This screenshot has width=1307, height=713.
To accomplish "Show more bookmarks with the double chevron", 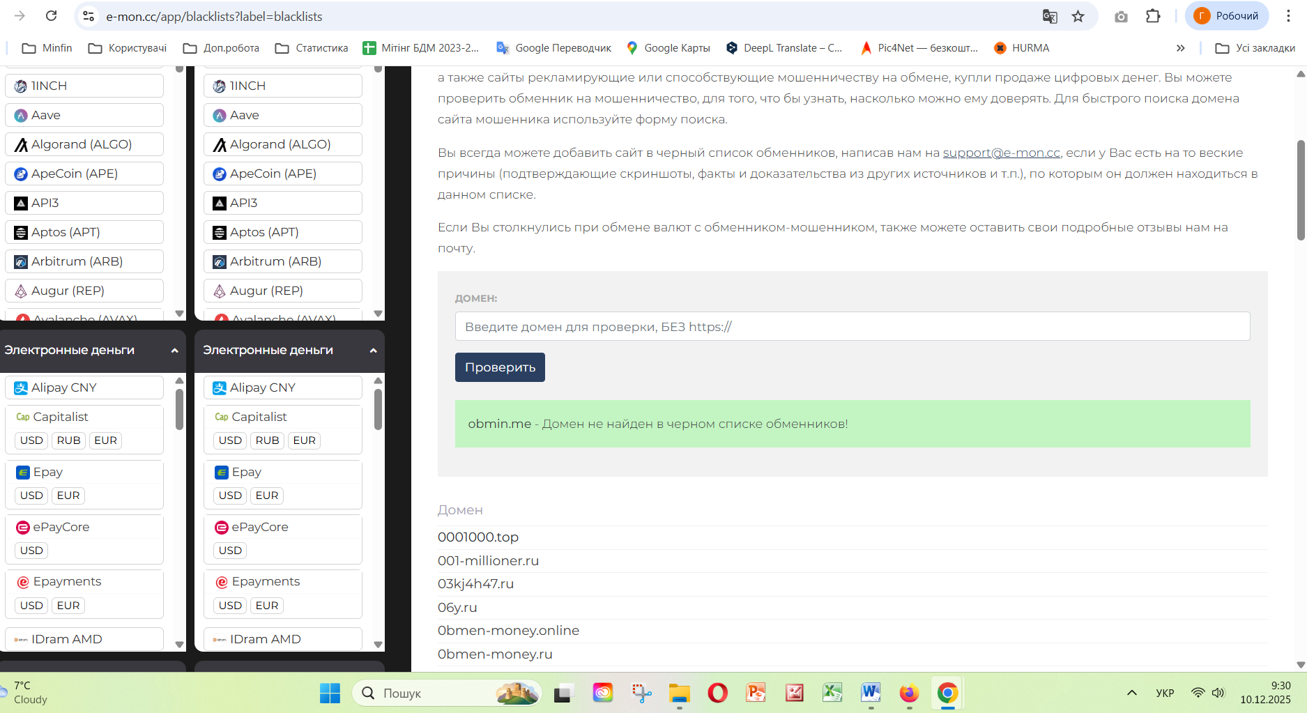I will [x=1180, y=48].
